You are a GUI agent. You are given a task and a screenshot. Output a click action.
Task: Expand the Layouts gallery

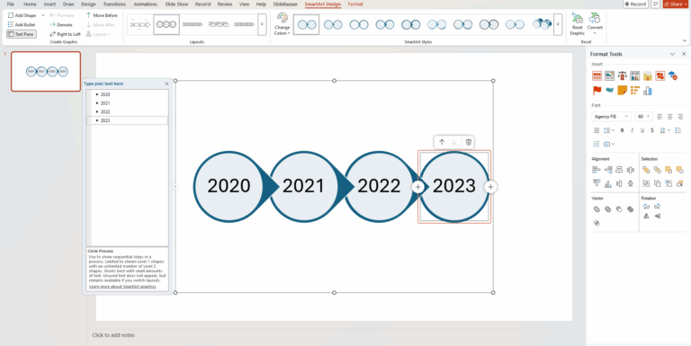tap(262, 24)
